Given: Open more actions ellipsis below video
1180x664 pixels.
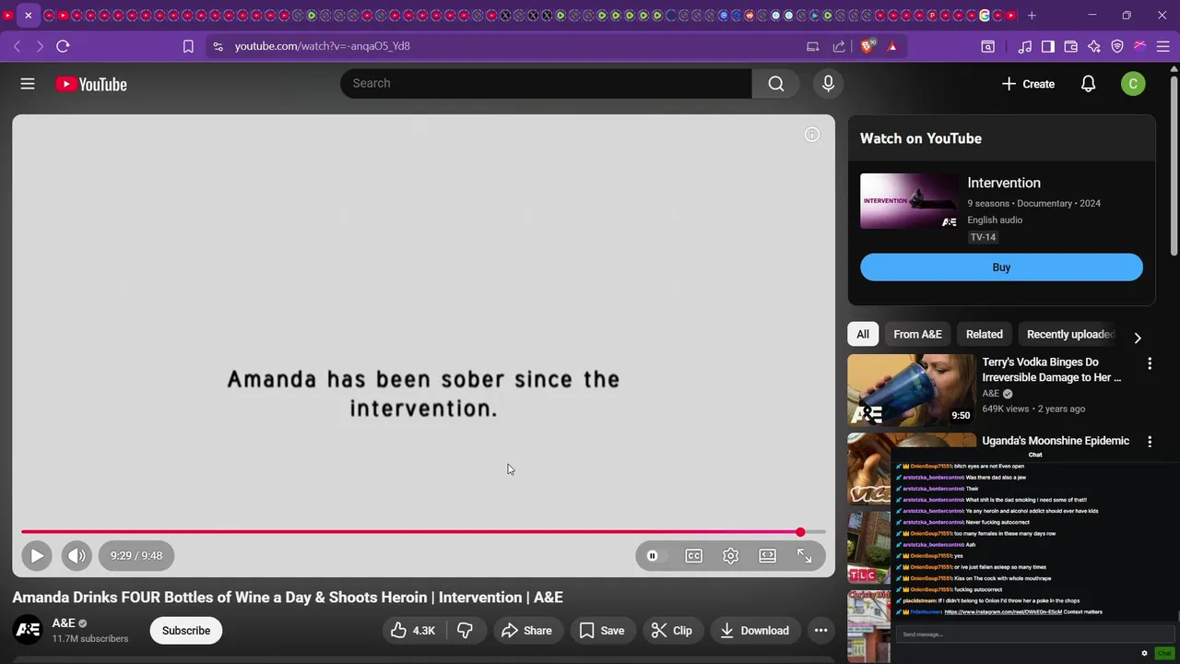Looking at the screenshot, I should 820,631.
